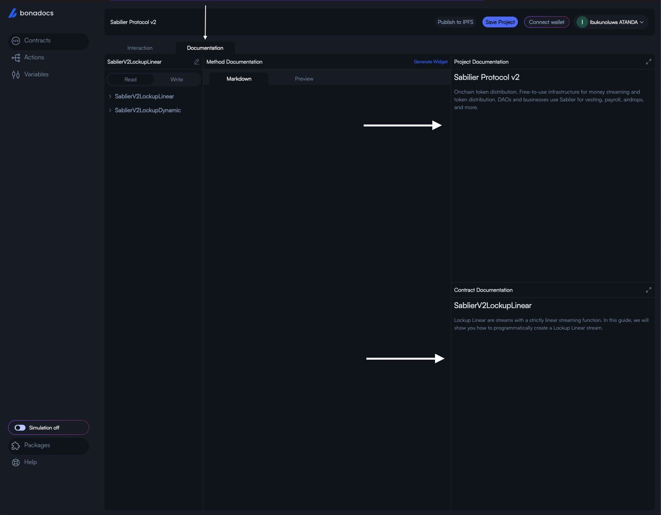Viewport: 661px width, 515px height.
Task: Click the Method Documentation heading
Action: 234,62
